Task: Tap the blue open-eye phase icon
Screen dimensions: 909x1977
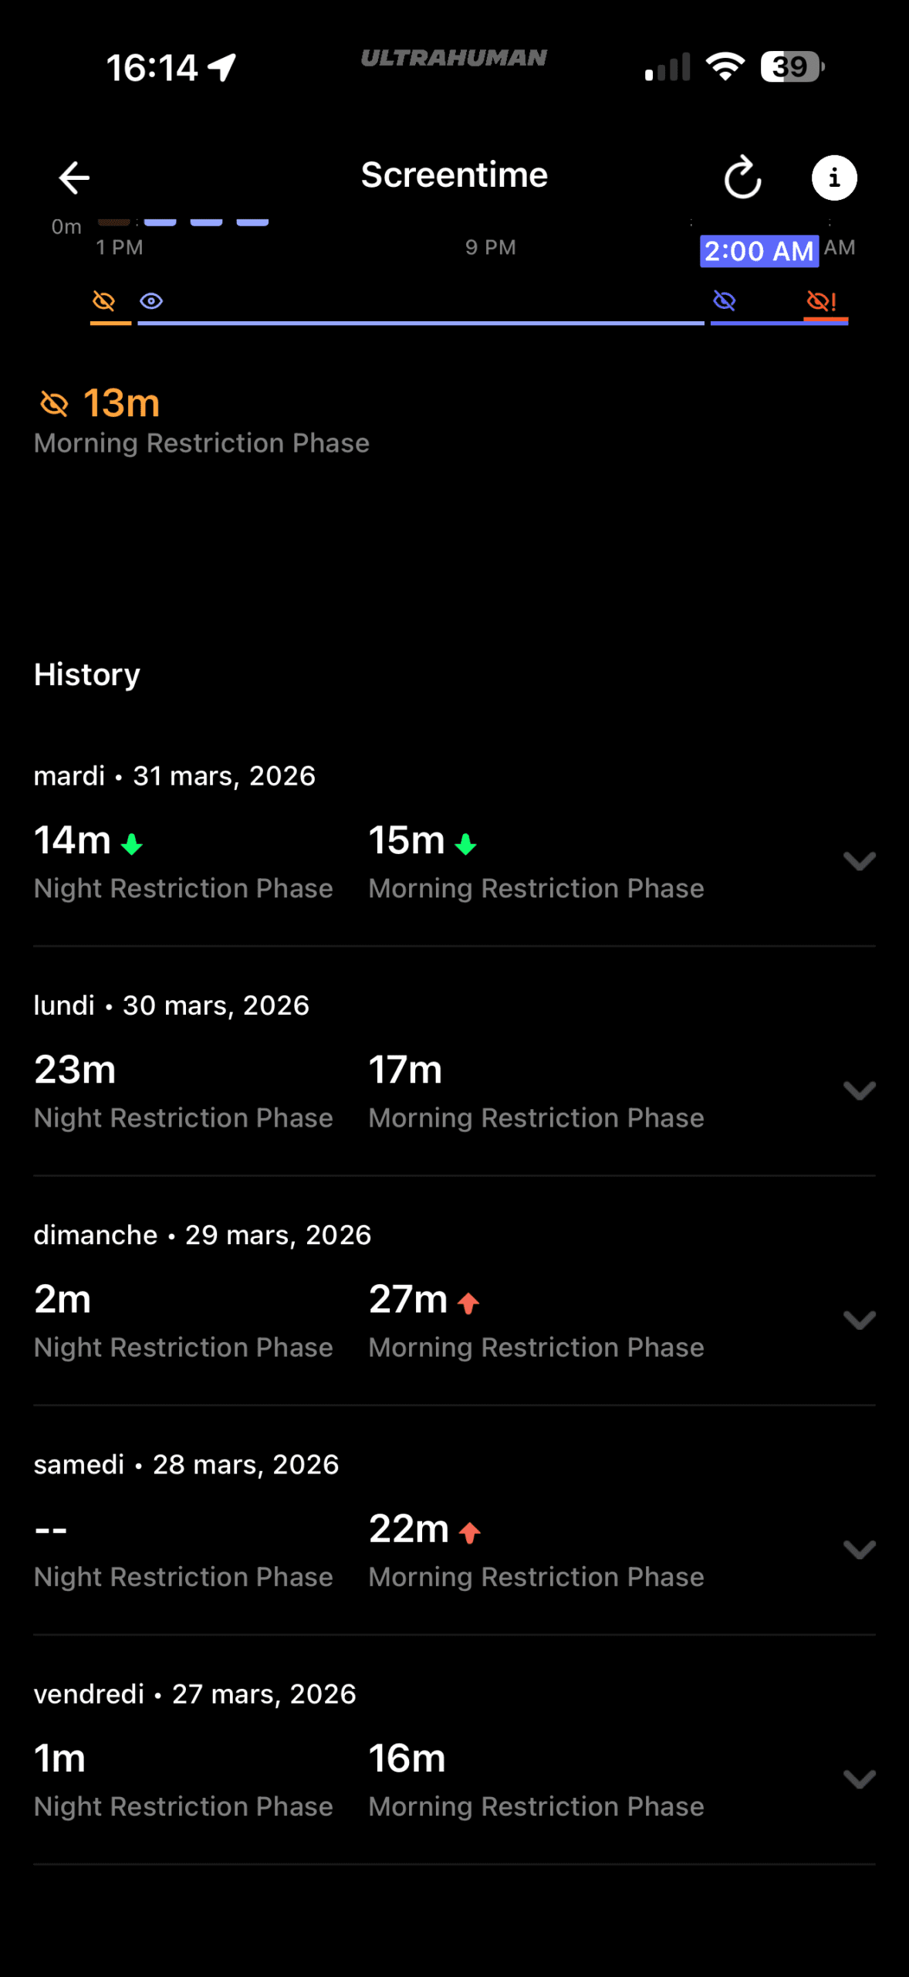Action: 151,300
